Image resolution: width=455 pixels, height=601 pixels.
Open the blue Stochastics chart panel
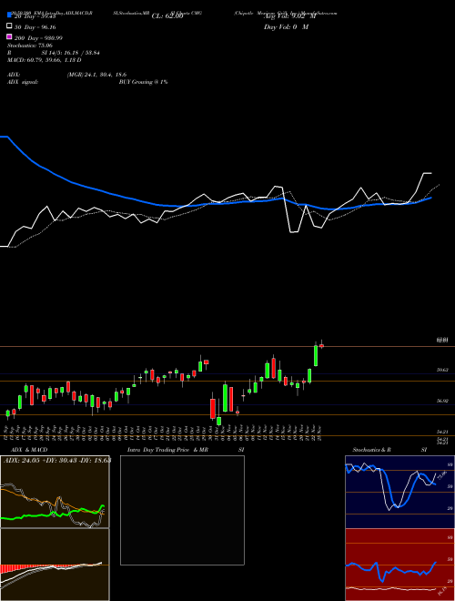(399, 492)
